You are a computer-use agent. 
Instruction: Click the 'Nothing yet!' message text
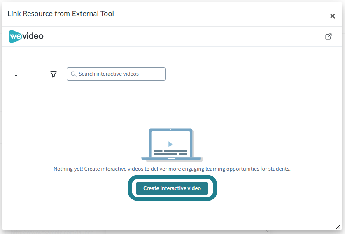point(172,169)
